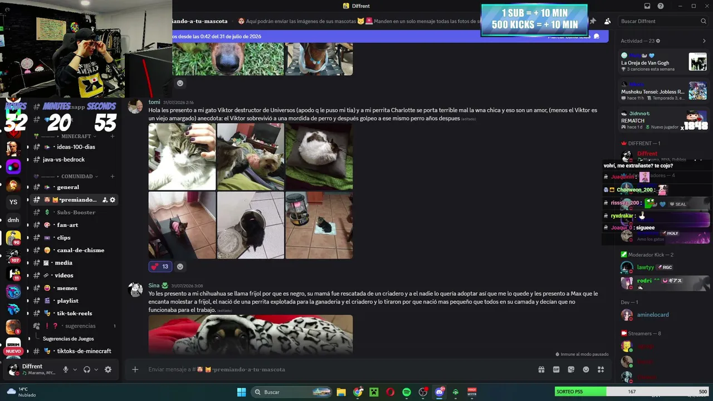The height and width of the screenshot is (401, 713).
Task: Add a channel to COMUNIDAD category
Action: click(x=113, y=177)
